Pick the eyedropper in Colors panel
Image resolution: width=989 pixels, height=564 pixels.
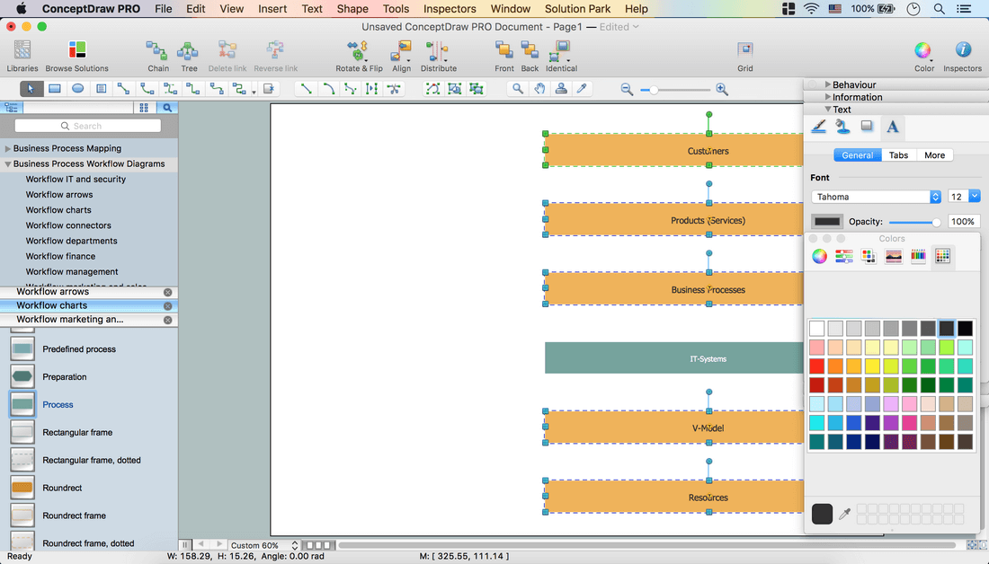click(x=844, y=515)
